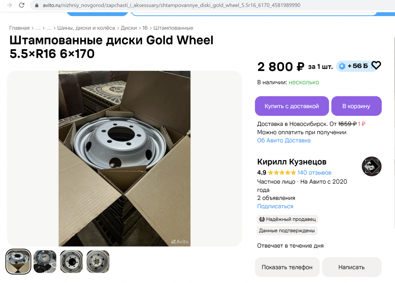This screenshot has height=283, width=395.
Task: Add listing to favorites with heart icon
Action: (x=376, y=66)
